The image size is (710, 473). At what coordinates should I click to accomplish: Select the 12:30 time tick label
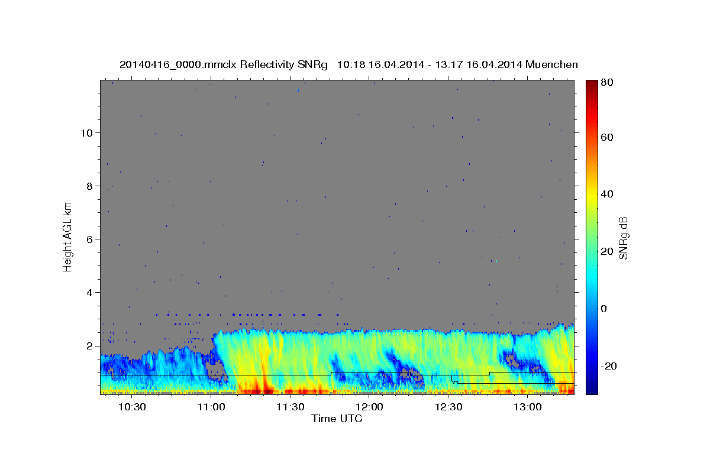tap(448, 407)
